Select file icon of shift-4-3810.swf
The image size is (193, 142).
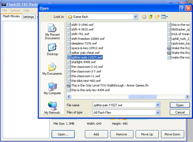[x=69, y=29]
